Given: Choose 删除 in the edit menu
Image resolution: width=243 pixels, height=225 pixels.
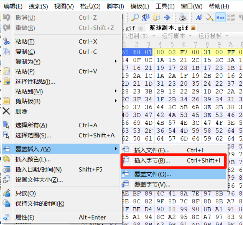Looking at the screenshot, I should (x=61, y=111).
